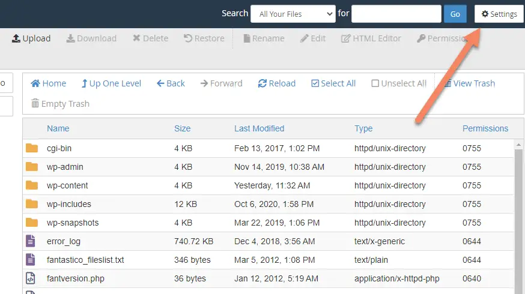Click the Empty Trash button

(60, 104)
